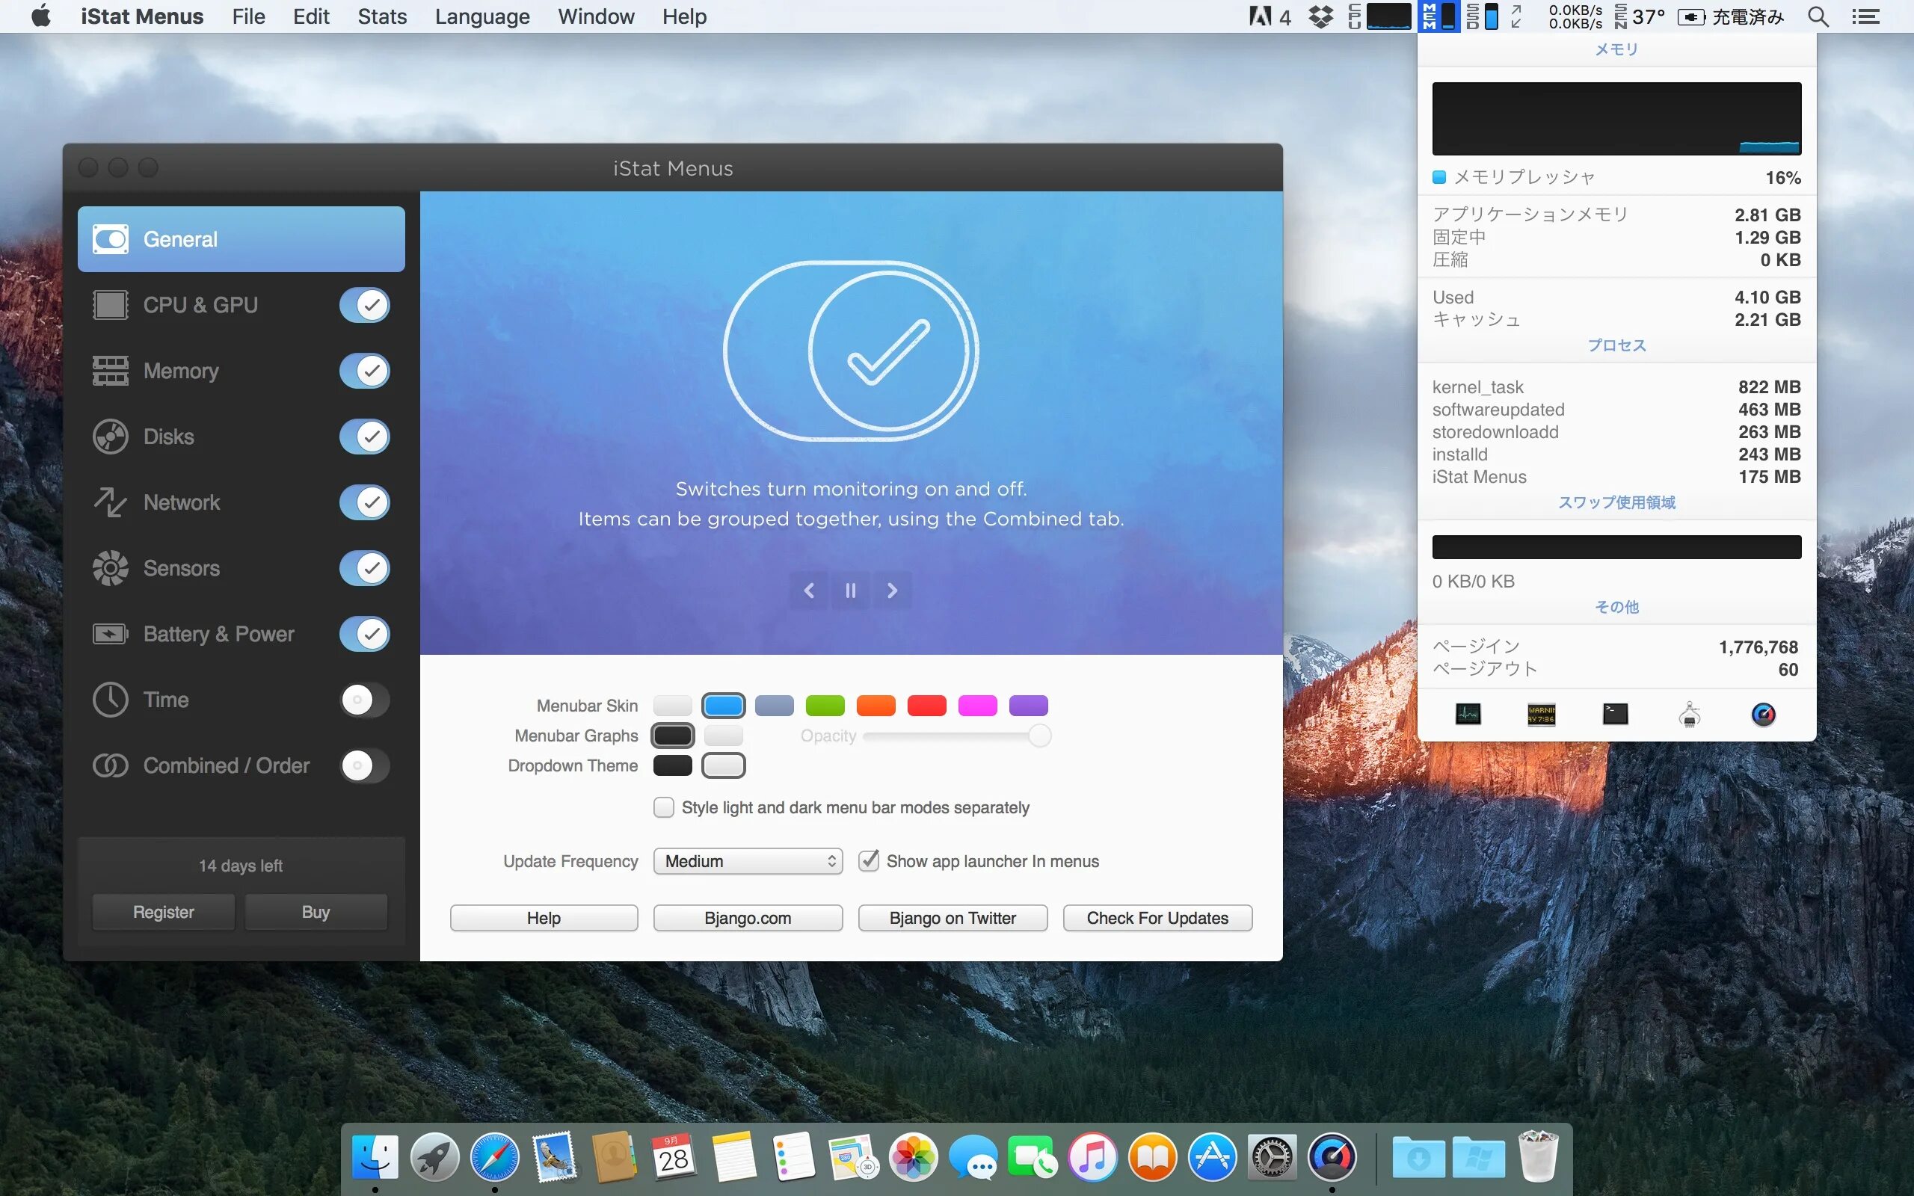Select the white Menubar Skin swatch
The height and width of the screenshot is (1196, 1914).
click(x=672, y=706)
